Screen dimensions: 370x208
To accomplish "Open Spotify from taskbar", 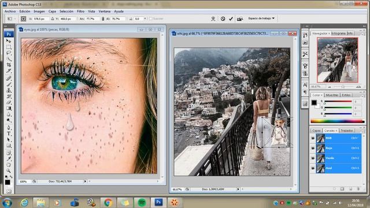I will pos(142,203).
